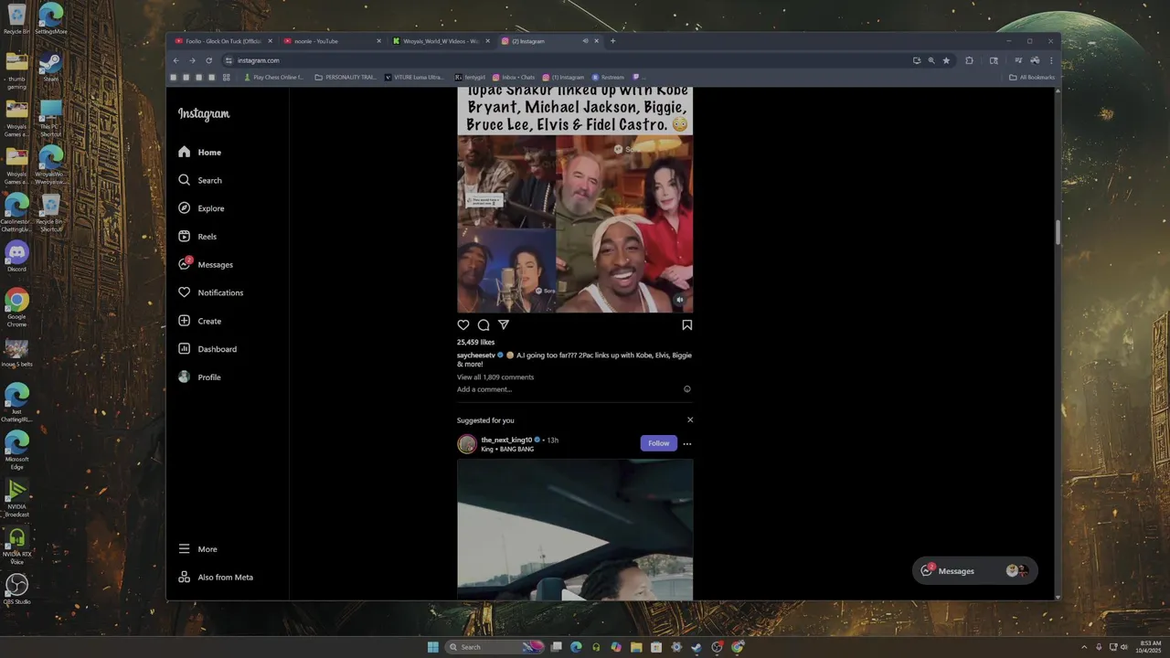Open the OBS Studio desktop shortcut
The width and height of the screenshot is (1170, 658).
coord(16,589)
